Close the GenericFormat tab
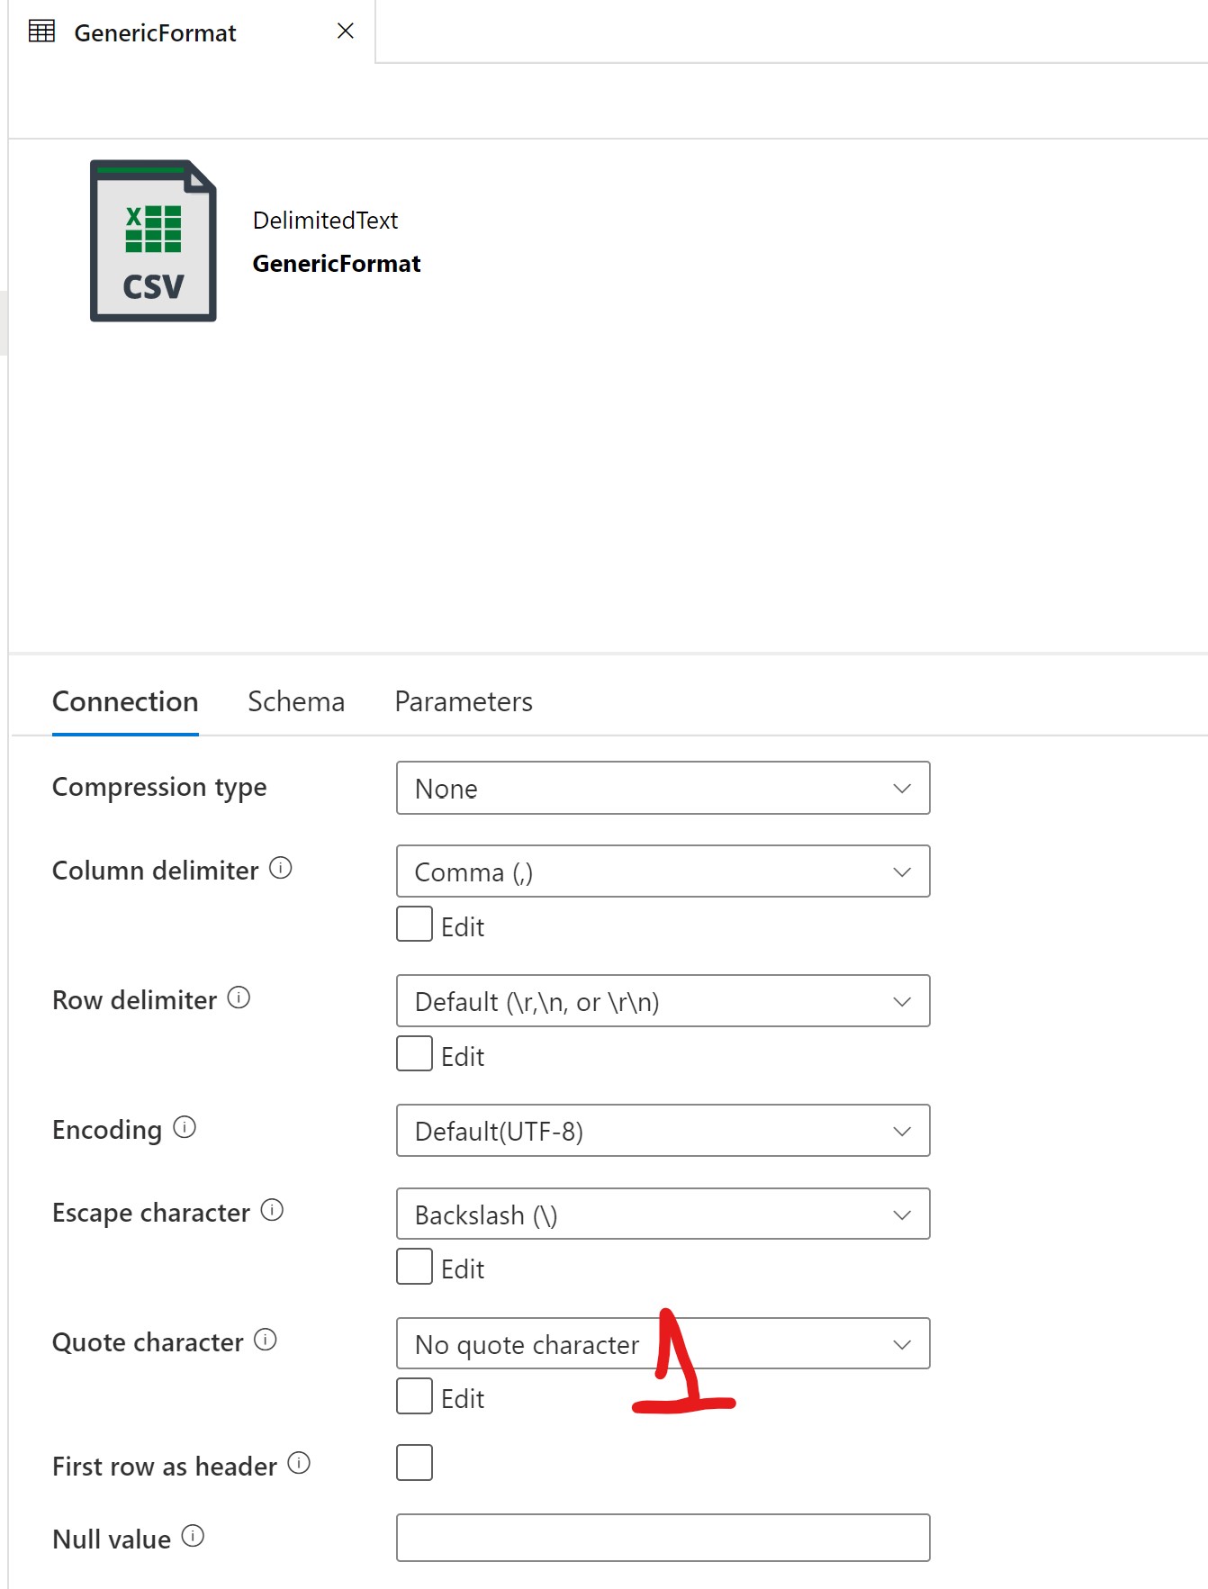 point(345,32)
